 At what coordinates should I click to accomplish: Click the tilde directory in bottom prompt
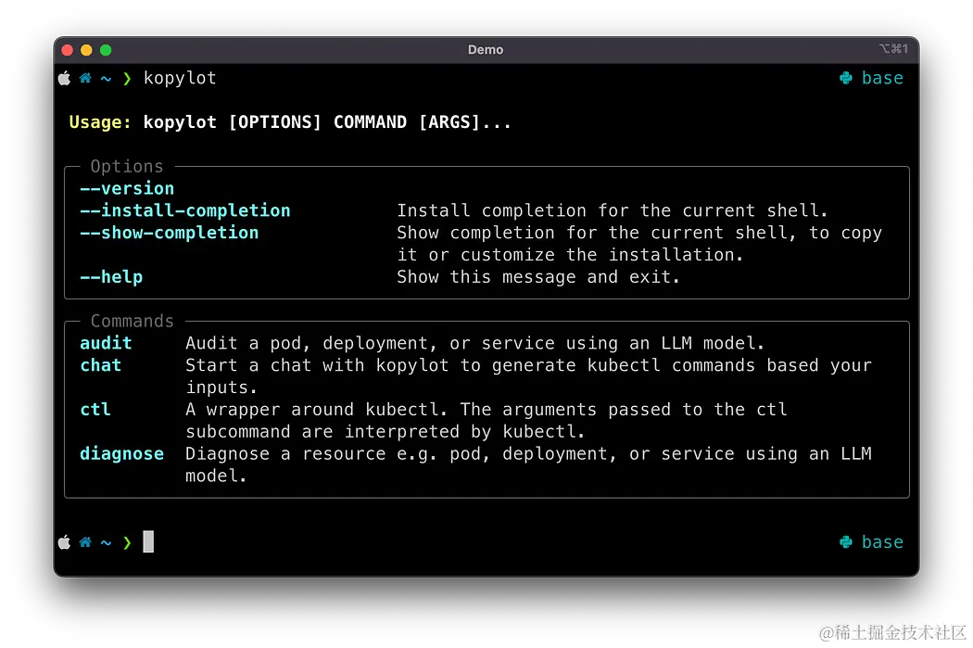107,543
